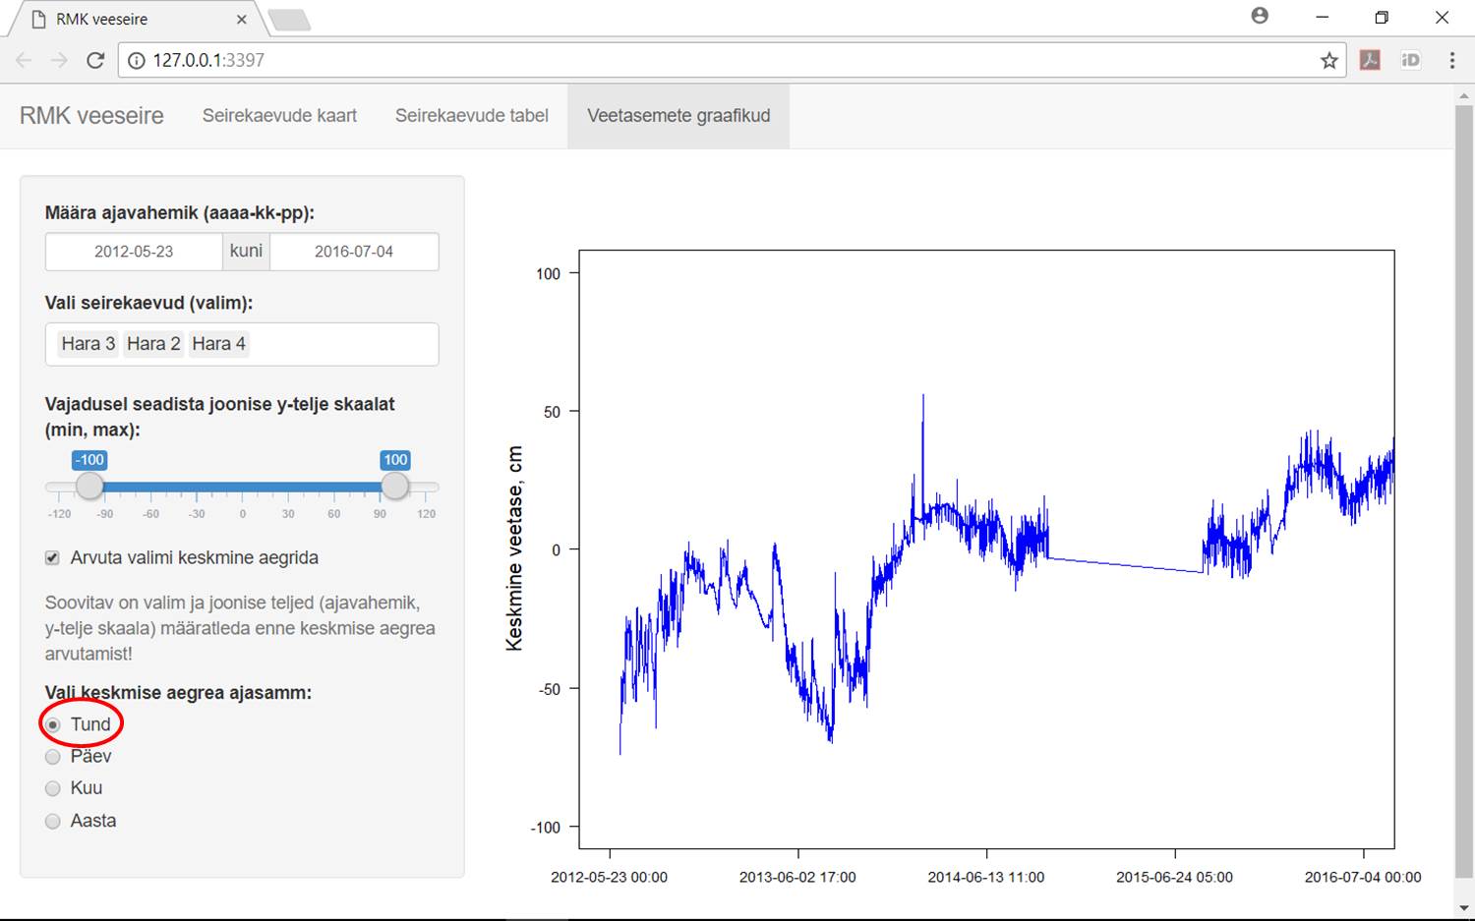View site information icon in address bar
The height and width of the screenshot is (921, 1475).
tap(137, 60)
